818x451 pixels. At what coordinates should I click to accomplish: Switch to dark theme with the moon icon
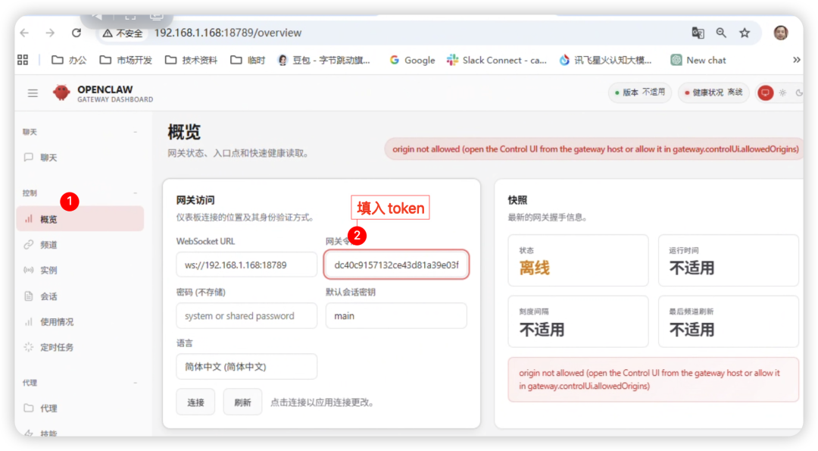pyautogui.click(x=801, y=92)
